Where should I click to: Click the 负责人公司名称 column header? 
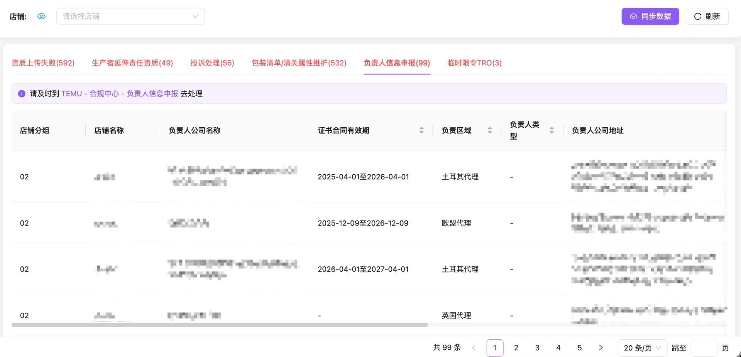(x=195, y=130)
